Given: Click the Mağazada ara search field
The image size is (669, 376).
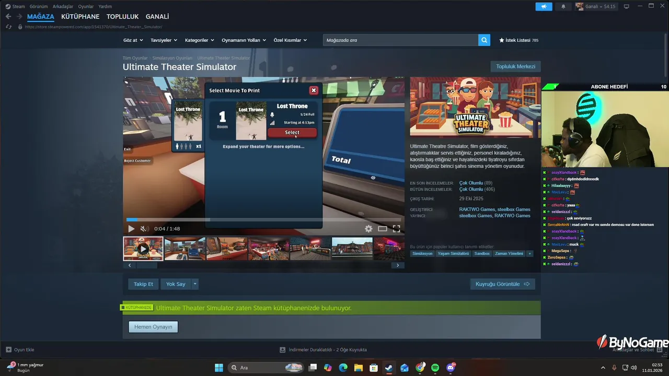Looking at the screenshot, I should [400, 40].
